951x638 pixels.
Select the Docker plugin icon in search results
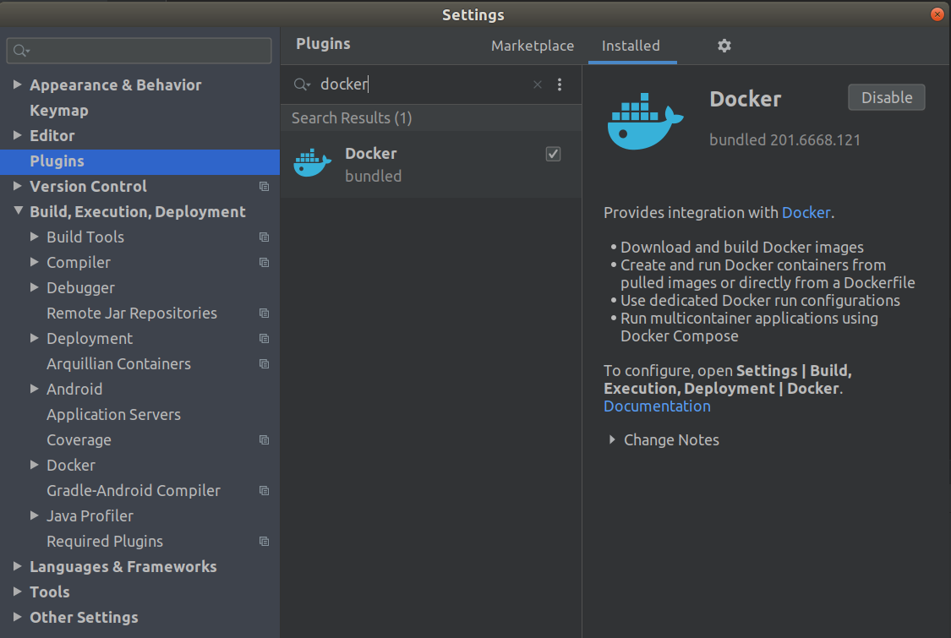coord(312,161)
